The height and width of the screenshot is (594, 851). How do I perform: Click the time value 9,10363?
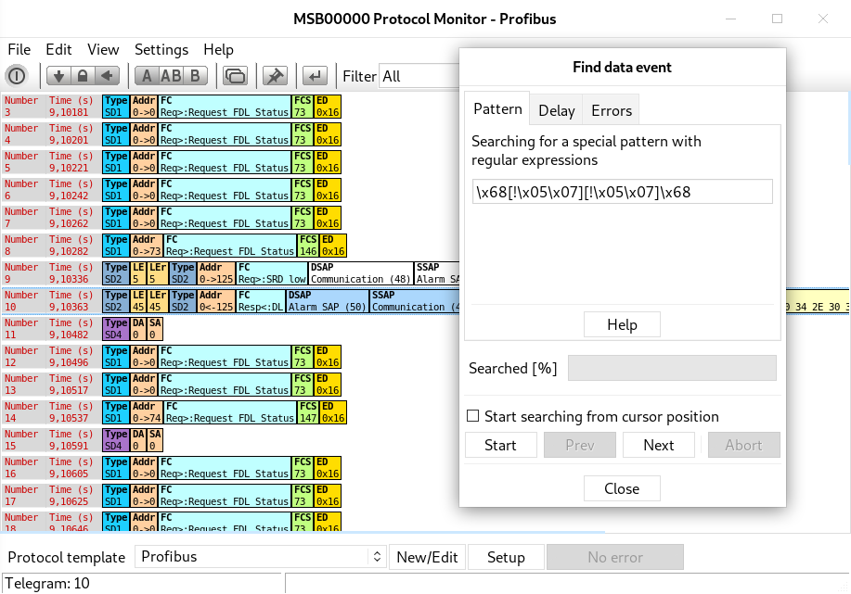click(69, 307)
